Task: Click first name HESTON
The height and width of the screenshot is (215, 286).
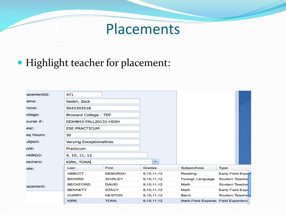Action: (x=114, y=195)
